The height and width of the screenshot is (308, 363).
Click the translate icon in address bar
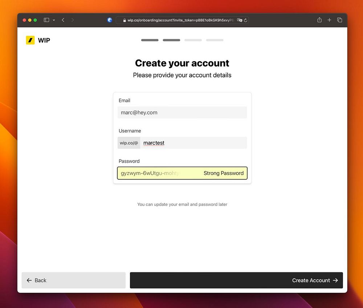tap(240, 20)
